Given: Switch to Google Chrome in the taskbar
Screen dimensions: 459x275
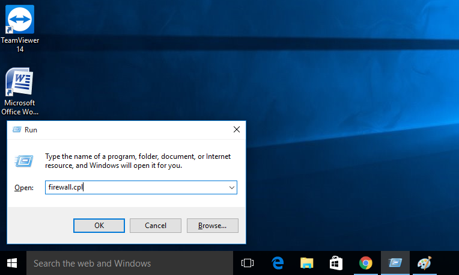Looking at the screenshot, I should pos(366,263).
